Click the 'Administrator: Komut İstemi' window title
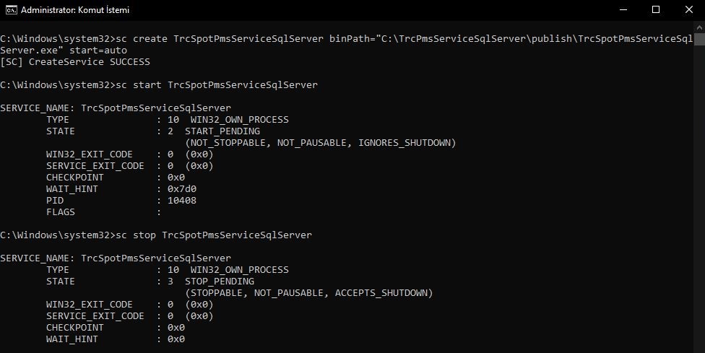The height and width of the screenshot is (353, 705). (x=75, y=10)
